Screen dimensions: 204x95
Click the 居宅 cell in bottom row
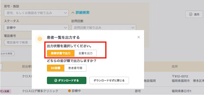coord(138,91)
